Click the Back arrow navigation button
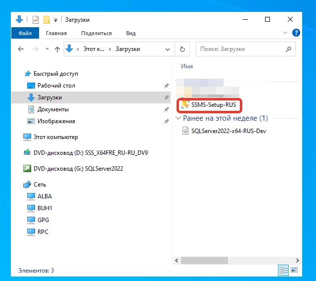This screenshot has width=316, height=281. (21, 49)
